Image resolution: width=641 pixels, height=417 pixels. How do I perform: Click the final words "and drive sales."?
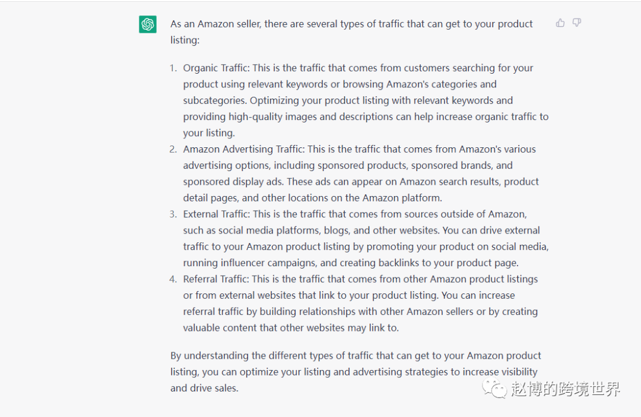[204, 388]
